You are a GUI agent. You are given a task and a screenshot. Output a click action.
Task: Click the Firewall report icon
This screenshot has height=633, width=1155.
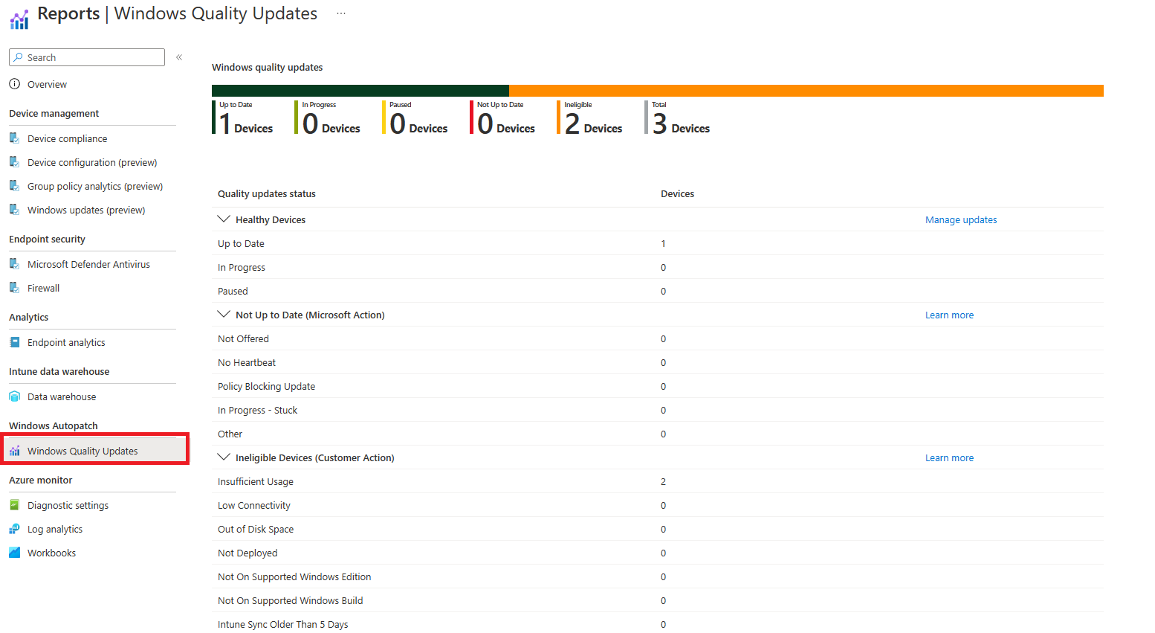tap(15, 288)
